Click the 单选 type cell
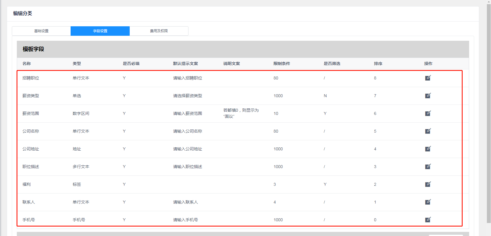 tap(77, 96)
